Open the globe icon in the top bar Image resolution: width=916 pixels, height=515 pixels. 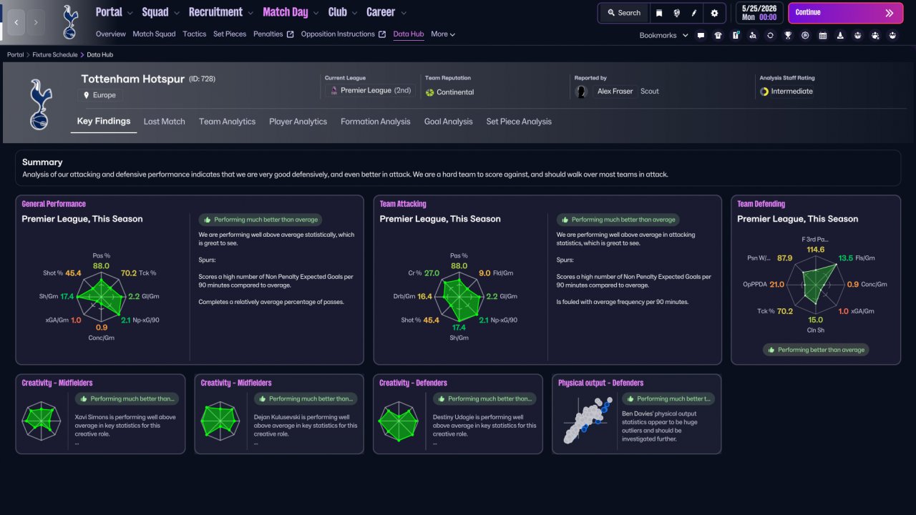tap(677, 13)
